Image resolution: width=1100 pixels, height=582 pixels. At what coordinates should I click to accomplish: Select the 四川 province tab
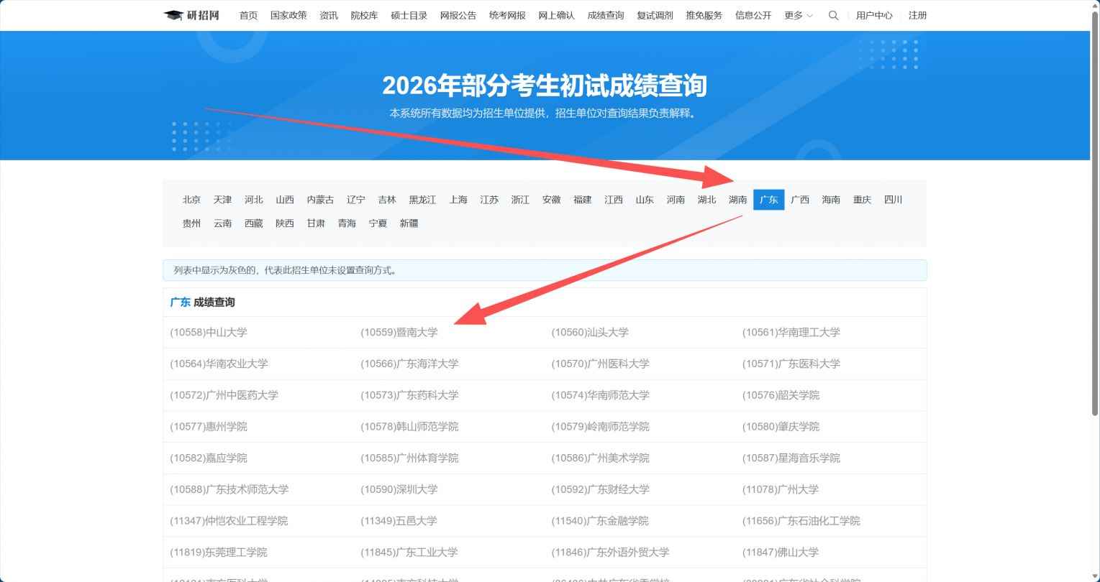893,200
